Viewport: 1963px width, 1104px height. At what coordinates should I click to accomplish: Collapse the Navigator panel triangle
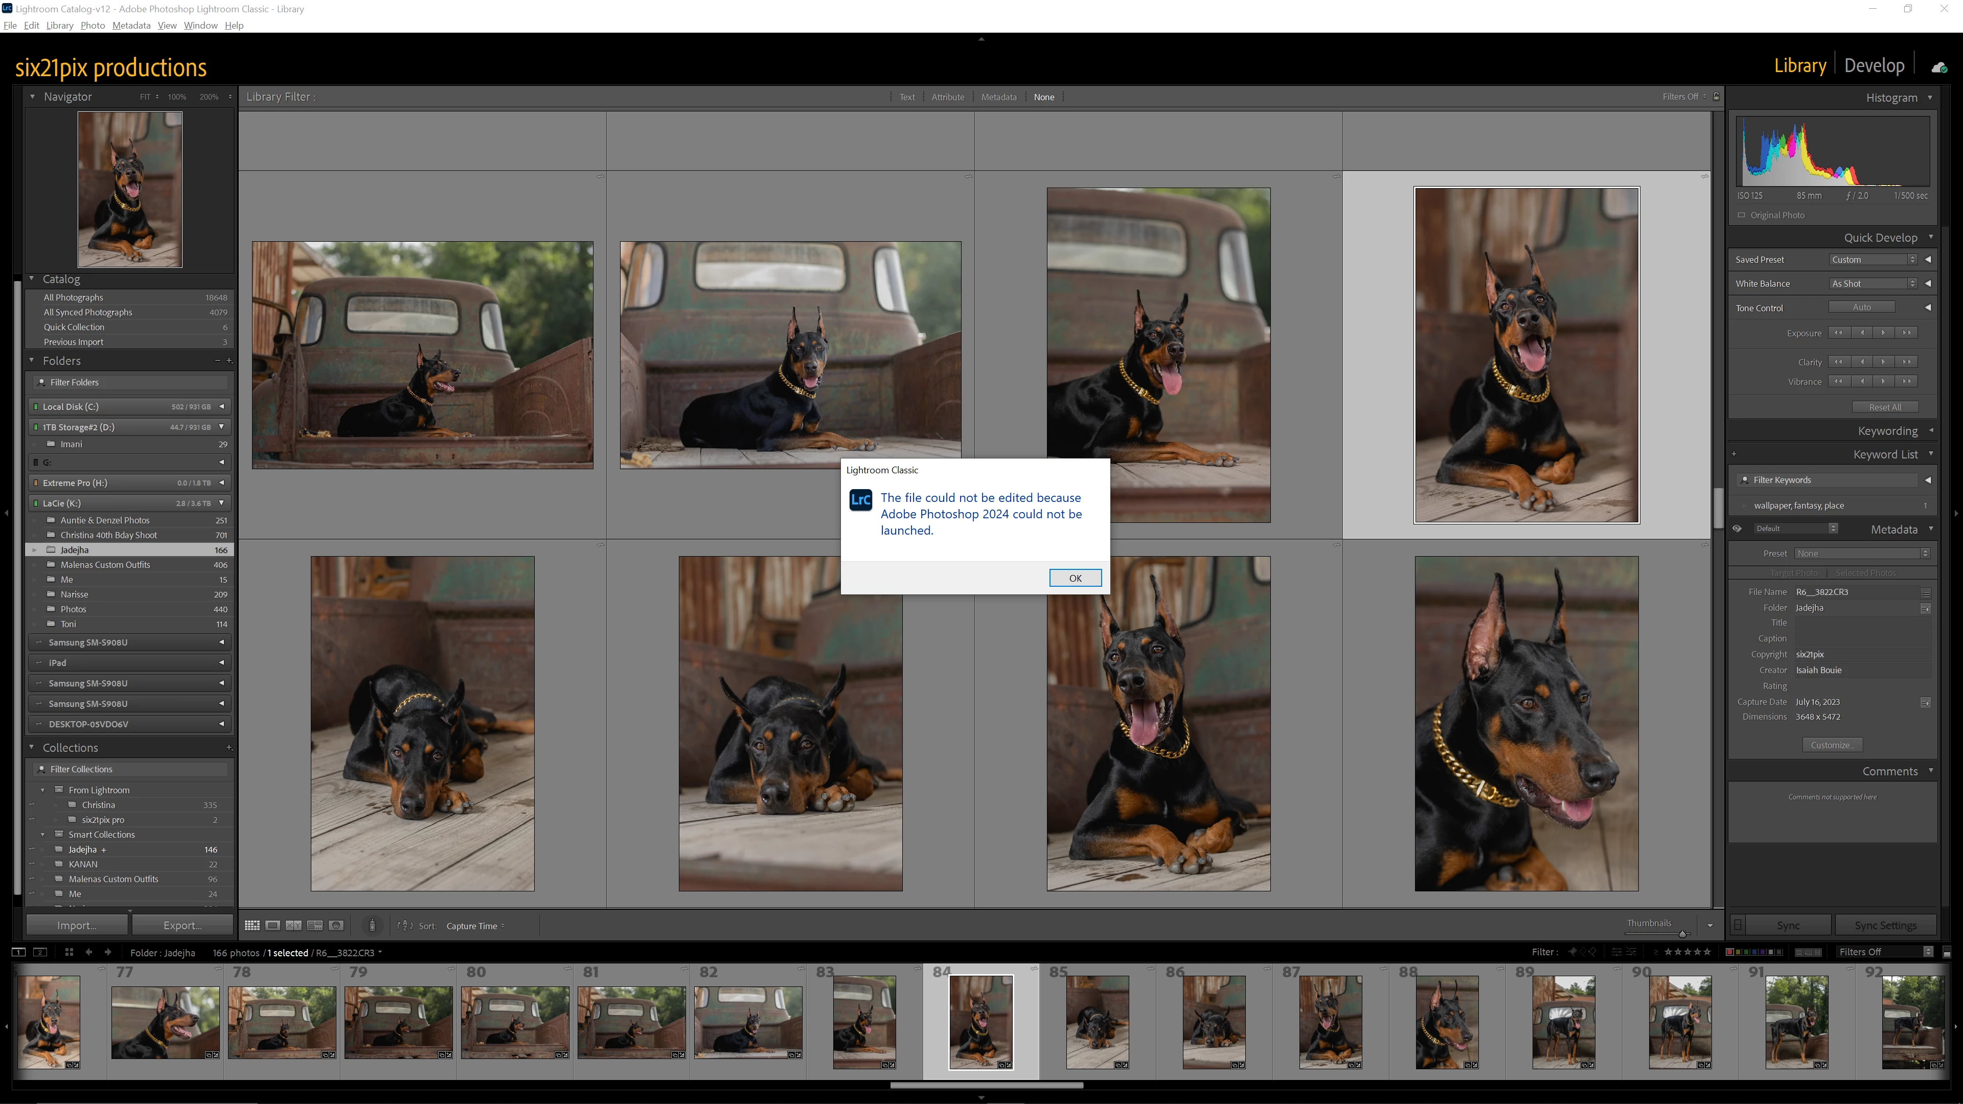point(32,97)
